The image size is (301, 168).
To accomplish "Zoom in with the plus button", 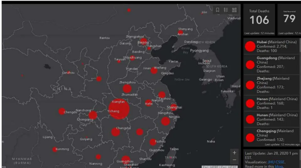I will [x=235, y=153].
